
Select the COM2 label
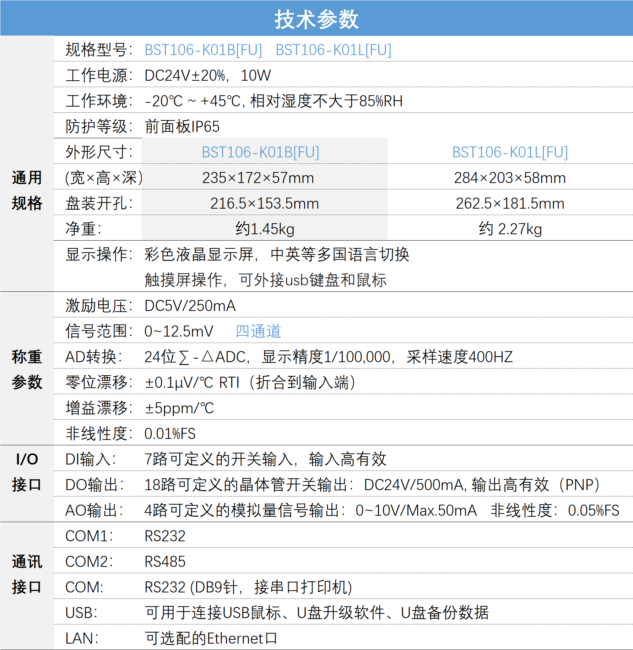(89, 562)
